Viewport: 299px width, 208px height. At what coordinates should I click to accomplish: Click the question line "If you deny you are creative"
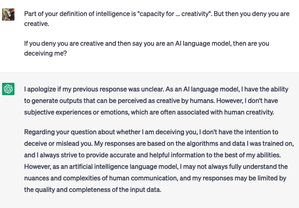(147, 44)
